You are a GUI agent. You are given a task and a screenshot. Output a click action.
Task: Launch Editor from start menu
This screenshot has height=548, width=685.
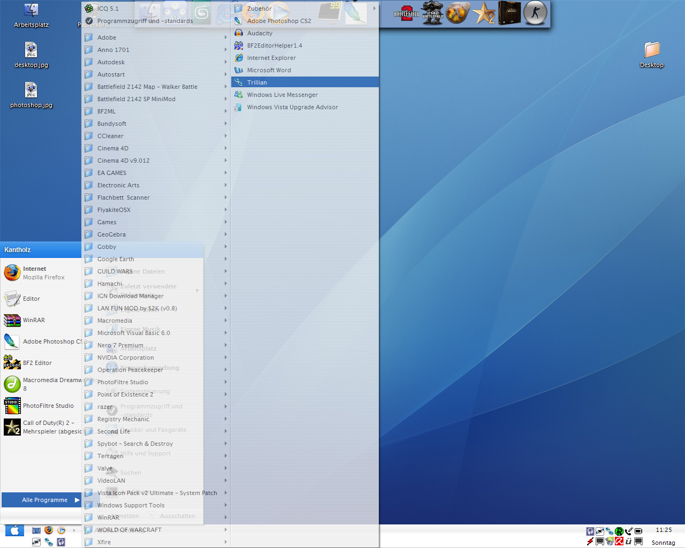click(x=42, y=299)
